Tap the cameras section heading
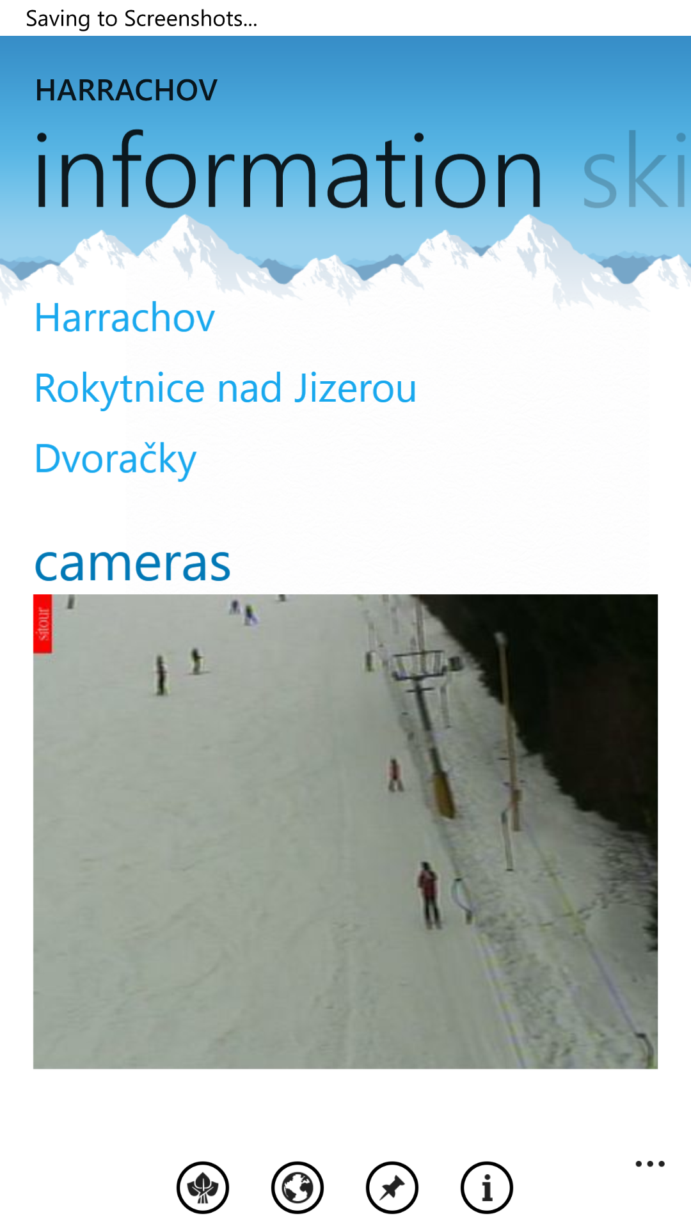Screen dimensions: 691x1228 [x=132, y=564]
